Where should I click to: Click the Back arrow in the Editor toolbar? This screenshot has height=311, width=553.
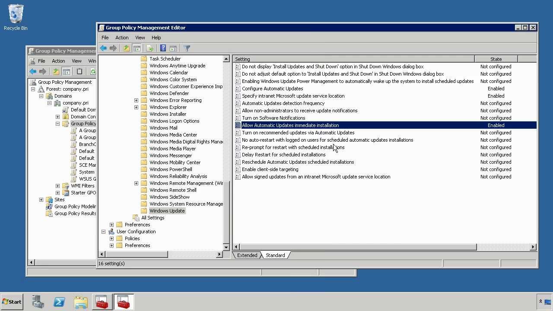(x=103, y=48)
